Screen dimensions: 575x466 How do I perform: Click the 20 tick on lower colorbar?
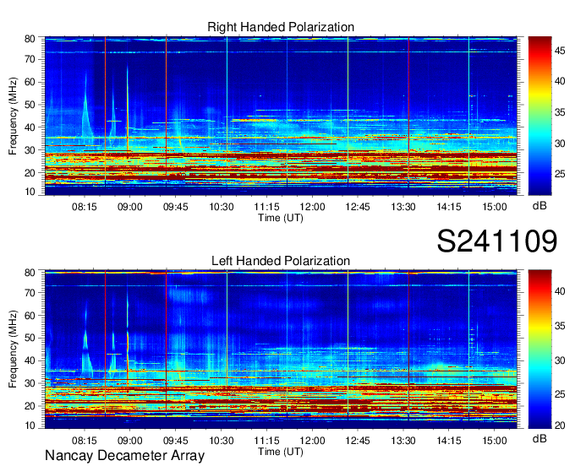pos(560,425)
